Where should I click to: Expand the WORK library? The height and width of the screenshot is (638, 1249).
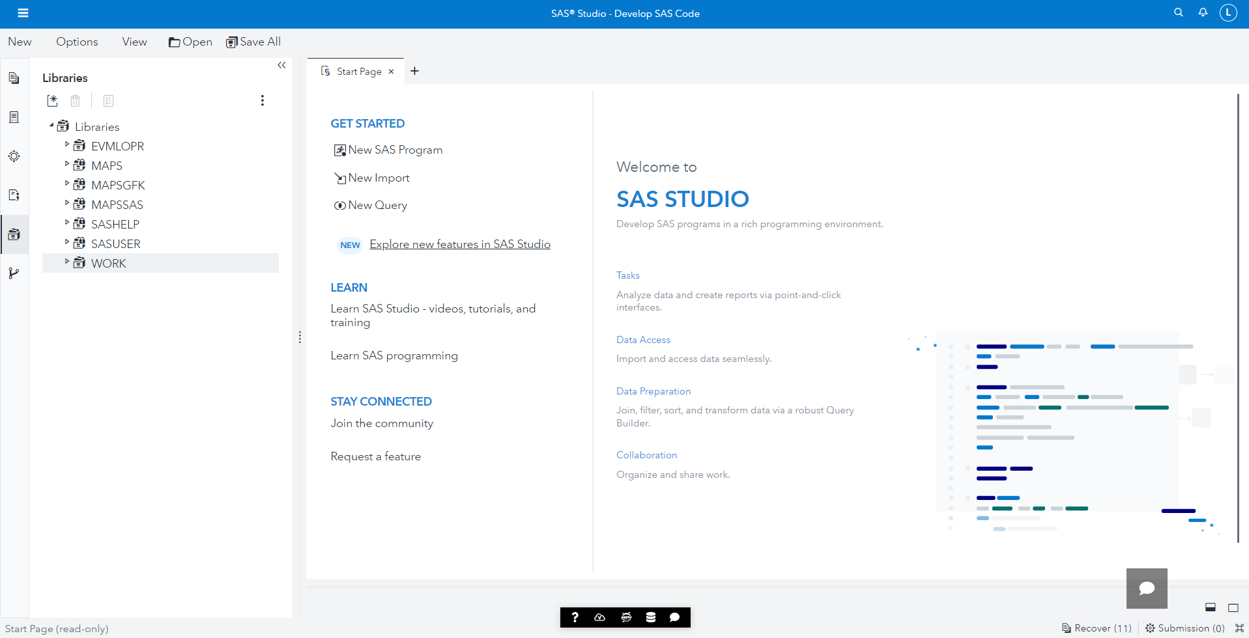[x=67, y=262]
